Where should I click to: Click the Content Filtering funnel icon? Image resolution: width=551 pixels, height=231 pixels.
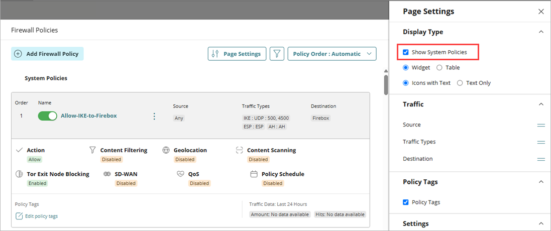click(93, 150)
